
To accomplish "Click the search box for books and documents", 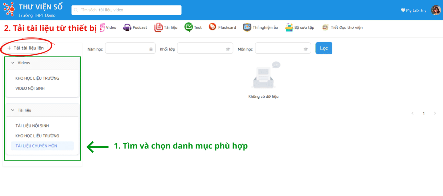I will click(126, 10).
